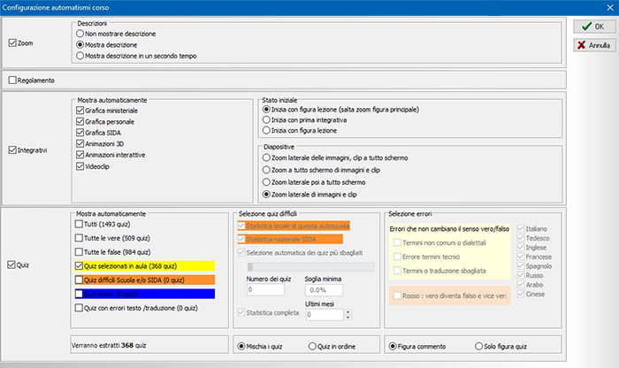Check 'Tutte le vere (509 quiz)'
Screen dimensions: 619x368
(x=80, y=236)
